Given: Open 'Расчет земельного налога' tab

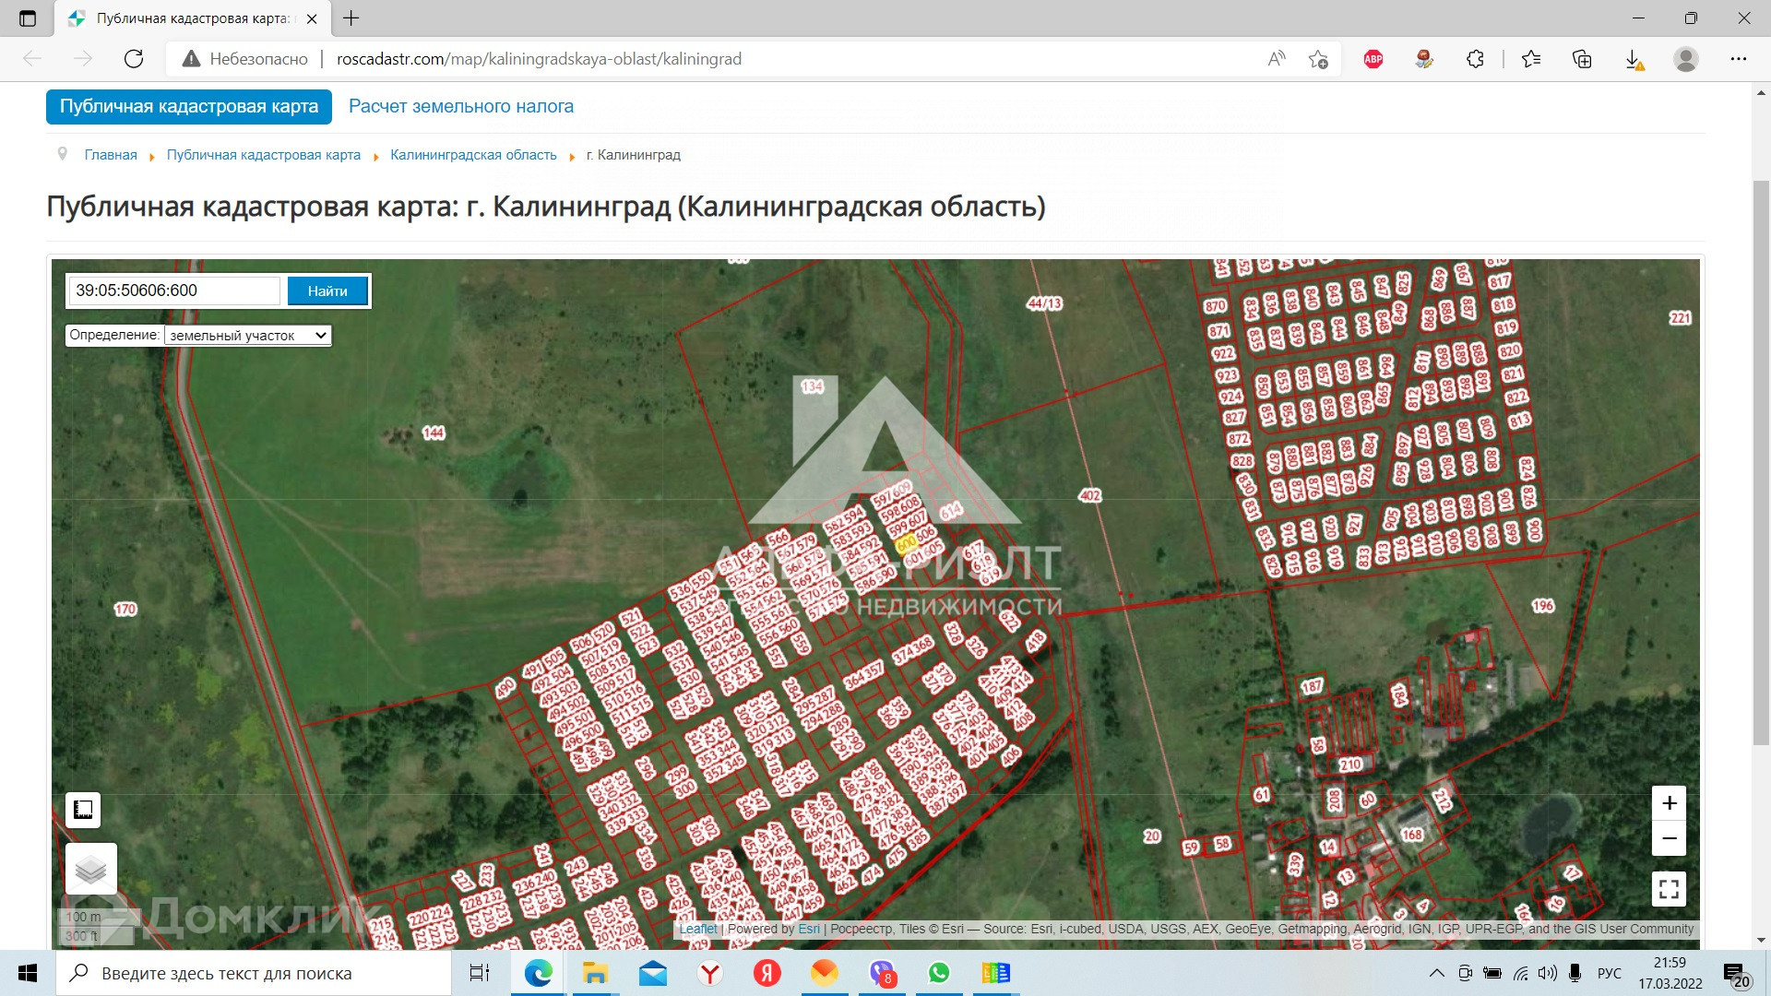Looking at the screenshot, I should point(460,106).
